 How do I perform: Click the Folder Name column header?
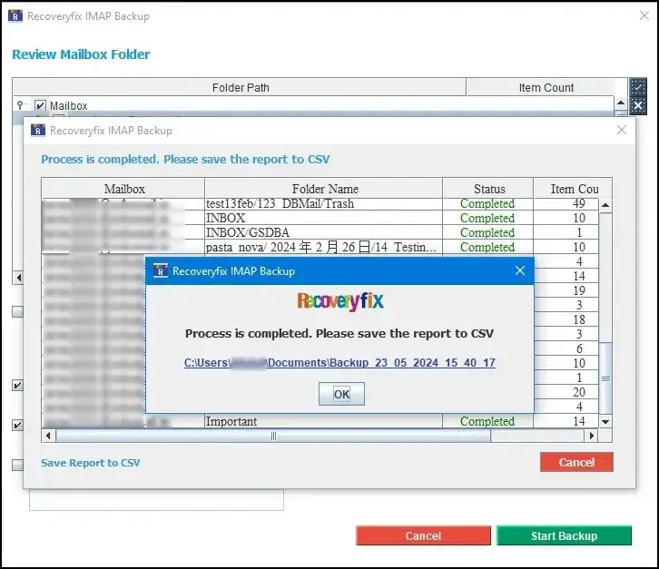pyautogui.click(x=324, y=189)
